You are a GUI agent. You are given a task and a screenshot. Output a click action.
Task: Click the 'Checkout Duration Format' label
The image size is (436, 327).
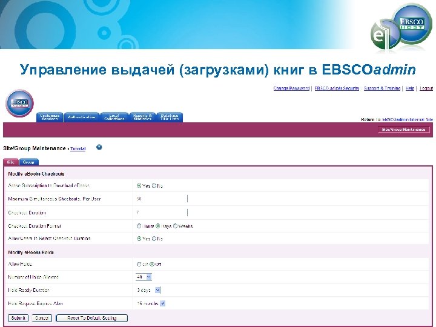coord(35,226)
